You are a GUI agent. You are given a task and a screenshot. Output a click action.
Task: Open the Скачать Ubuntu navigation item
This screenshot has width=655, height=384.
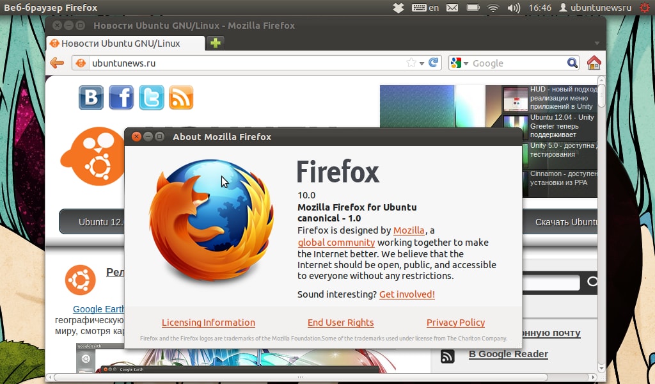560,222
